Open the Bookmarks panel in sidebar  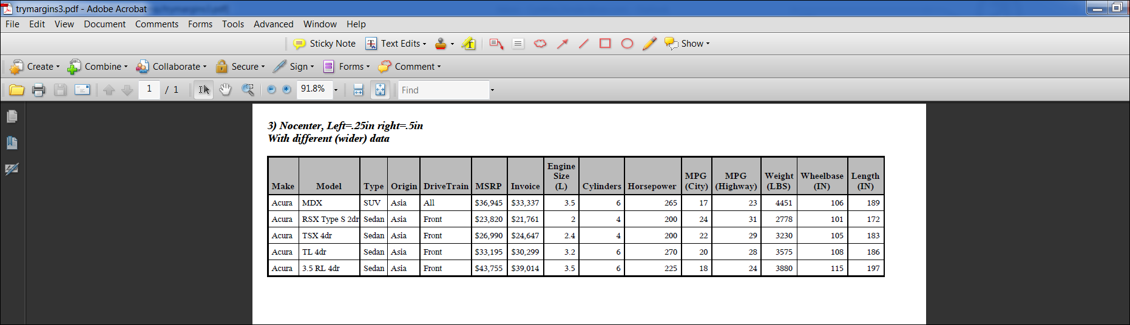click(x=12, y=143)
